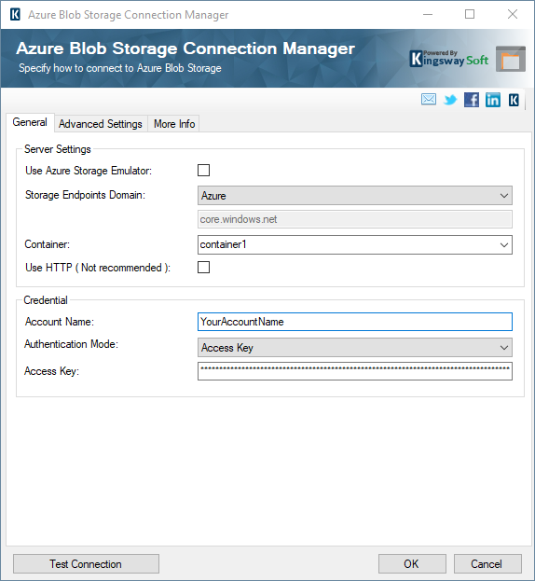
Task: Open the Authentication Mode dropdown
Action: pyautogui.click(x=355, y=348)
